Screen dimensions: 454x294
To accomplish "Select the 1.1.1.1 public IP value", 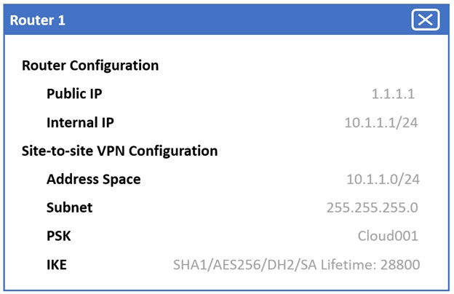I will [x=393, y=94].
